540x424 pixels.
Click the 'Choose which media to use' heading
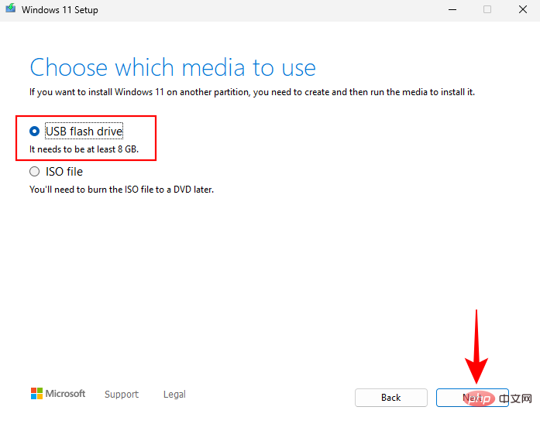[x=173, y=67]
